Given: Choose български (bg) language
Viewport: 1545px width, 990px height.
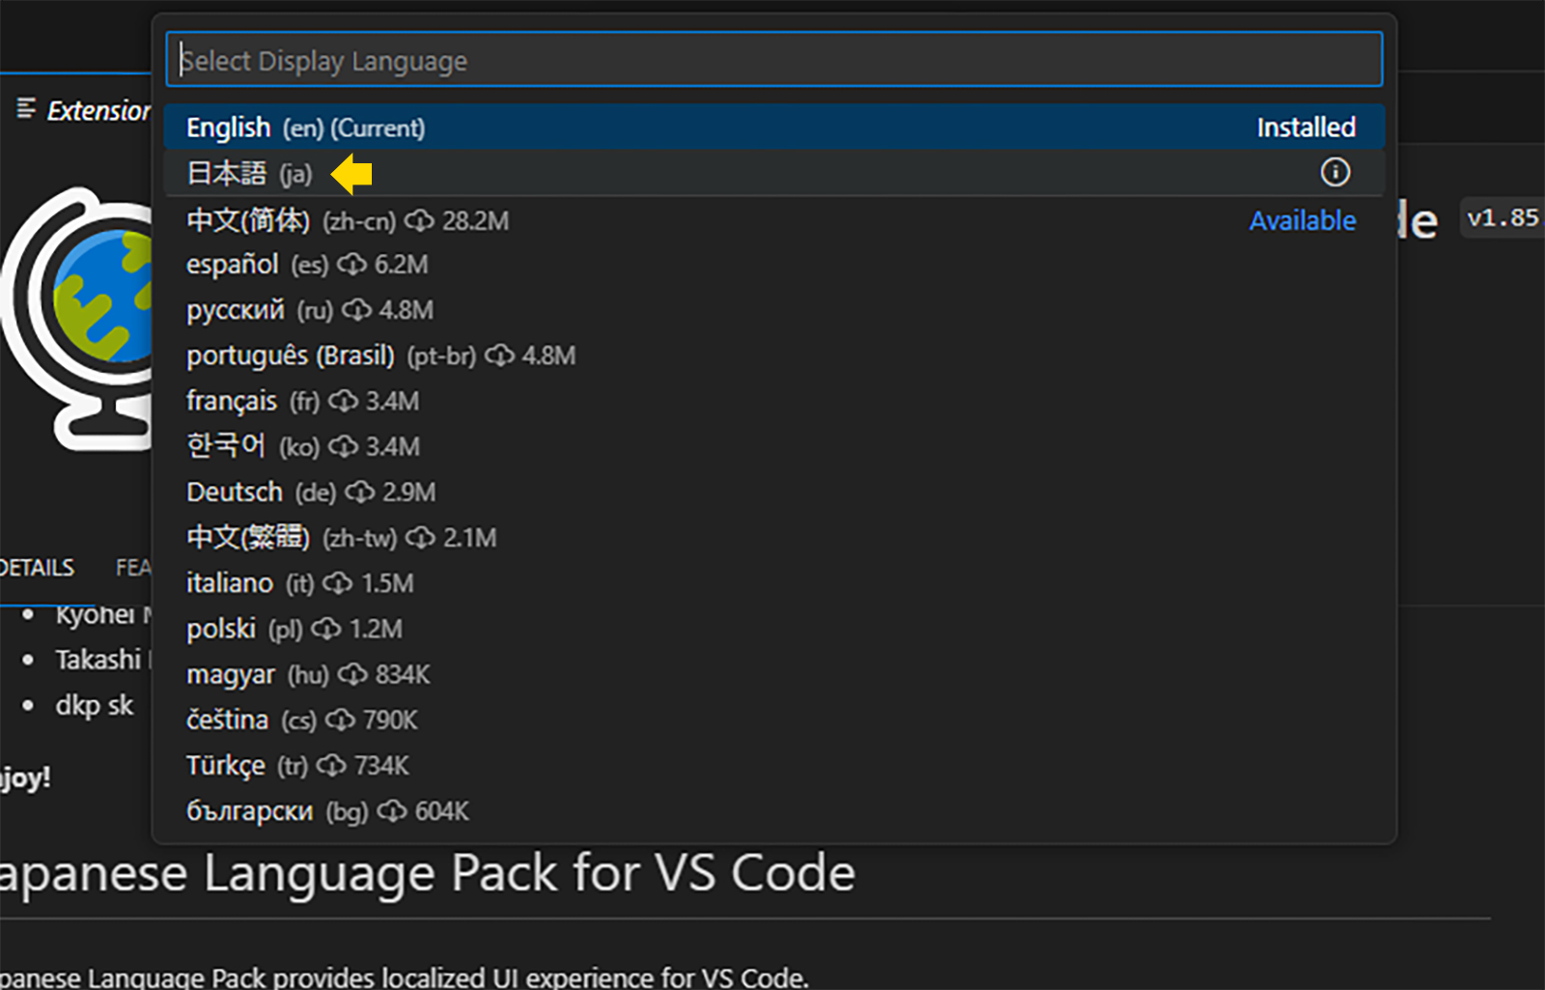Looking at the screenshot, I should point(773,810).
